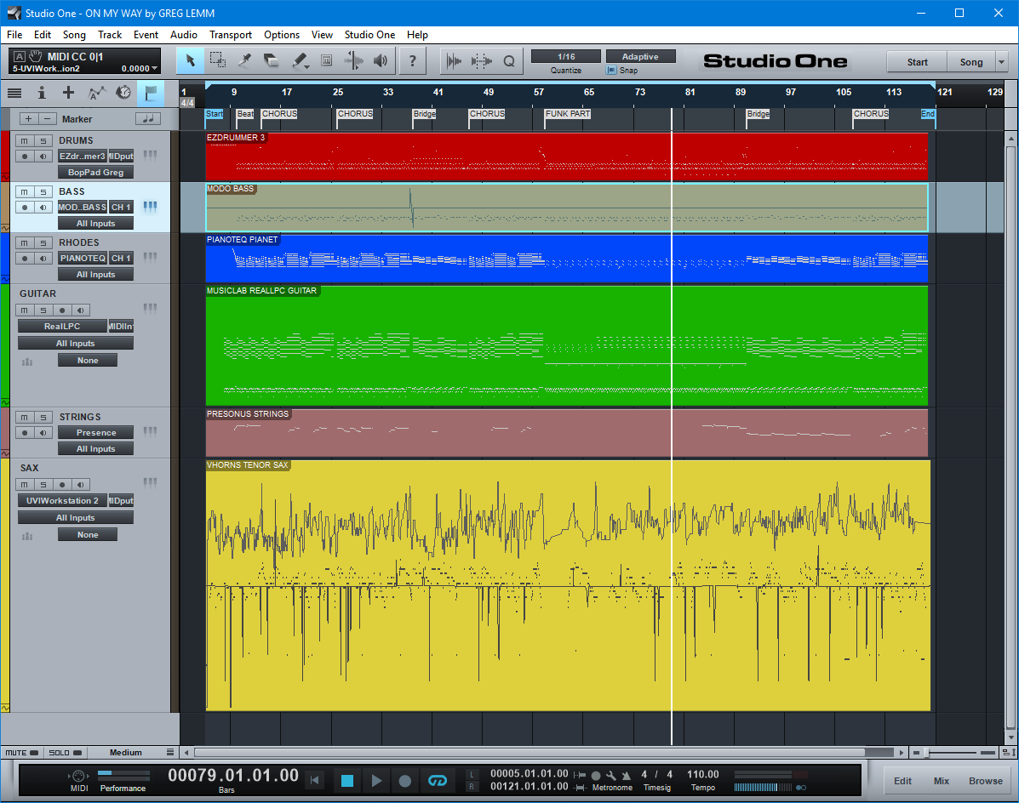Open the Audio menu
The height and width of the screenshot is (803, 1019).
pyautogui.click(x=183, y=34)
